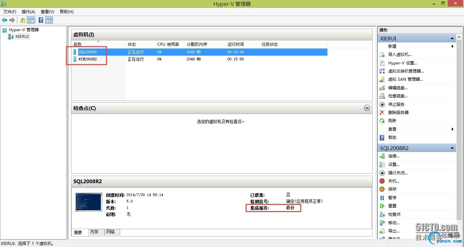Sort by the 运行时间 column header

(x=242, y=44)
